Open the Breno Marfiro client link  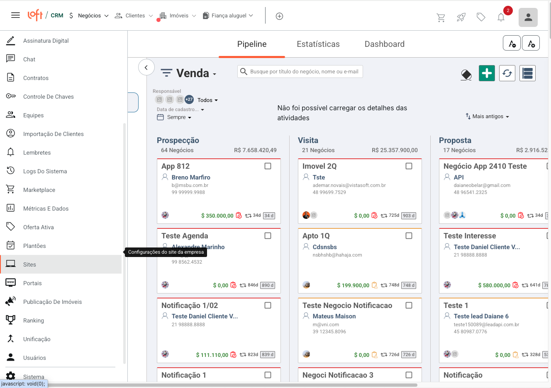pos(191,177)
